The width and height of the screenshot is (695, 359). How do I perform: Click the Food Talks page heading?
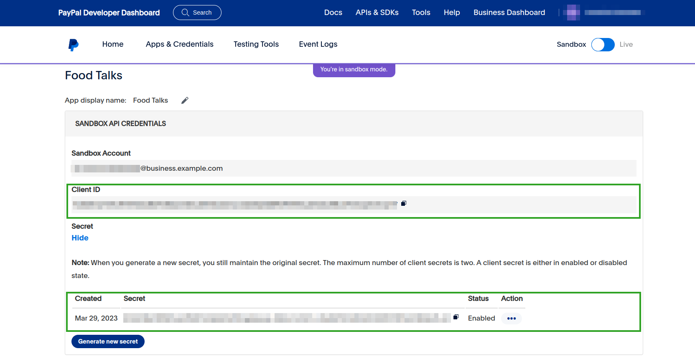tap(94, 76)
